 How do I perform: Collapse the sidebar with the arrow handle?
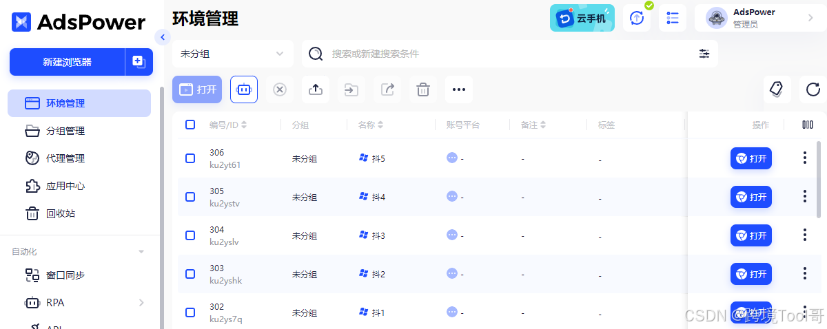click(163, 37)
